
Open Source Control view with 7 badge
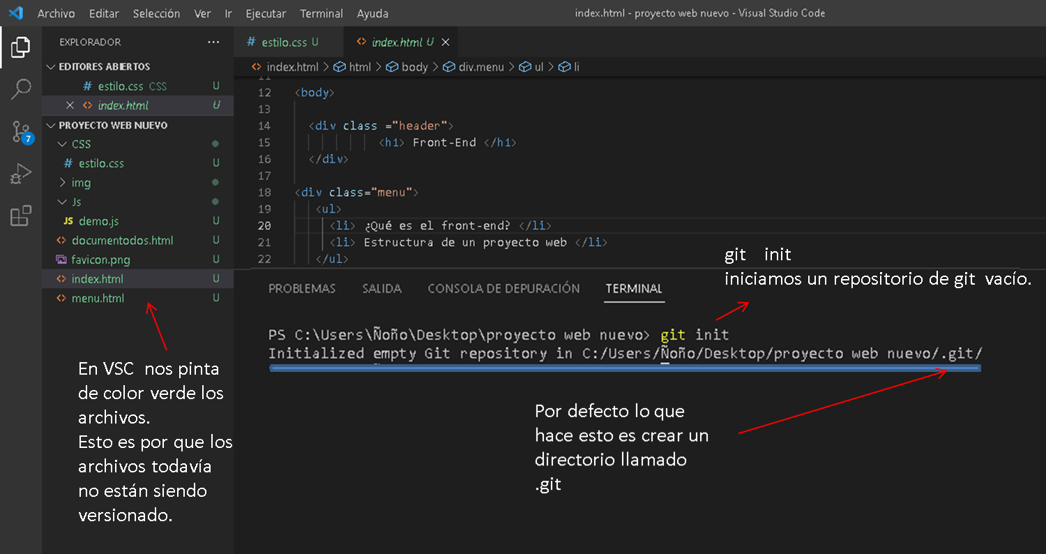[21, 132]
